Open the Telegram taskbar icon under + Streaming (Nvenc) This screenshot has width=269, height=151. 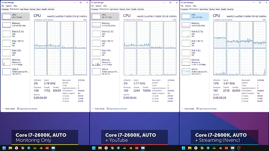pyautogui.click(x=208, y=148)
